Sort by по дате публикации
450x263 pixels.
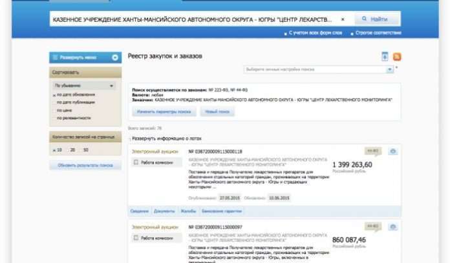click(x=76, y=102)
